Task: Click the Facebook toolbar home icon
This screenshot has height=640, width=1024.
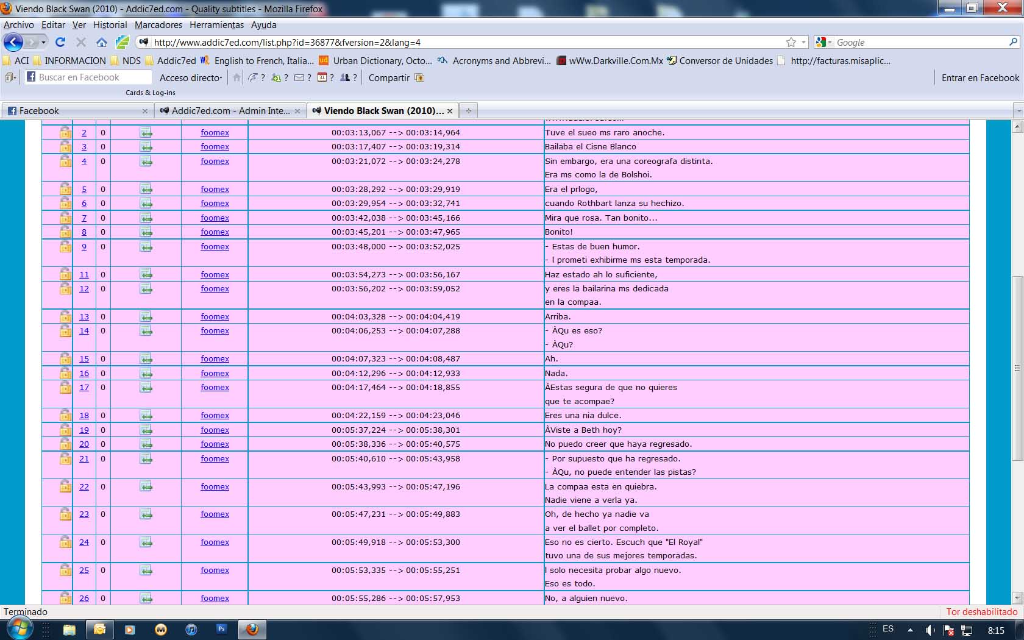Action: pyautogui.click(x=237, y=77)
